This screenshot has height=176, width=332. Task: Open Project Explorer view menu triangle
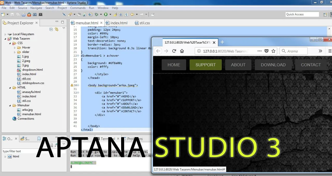(x=64, y=28)
